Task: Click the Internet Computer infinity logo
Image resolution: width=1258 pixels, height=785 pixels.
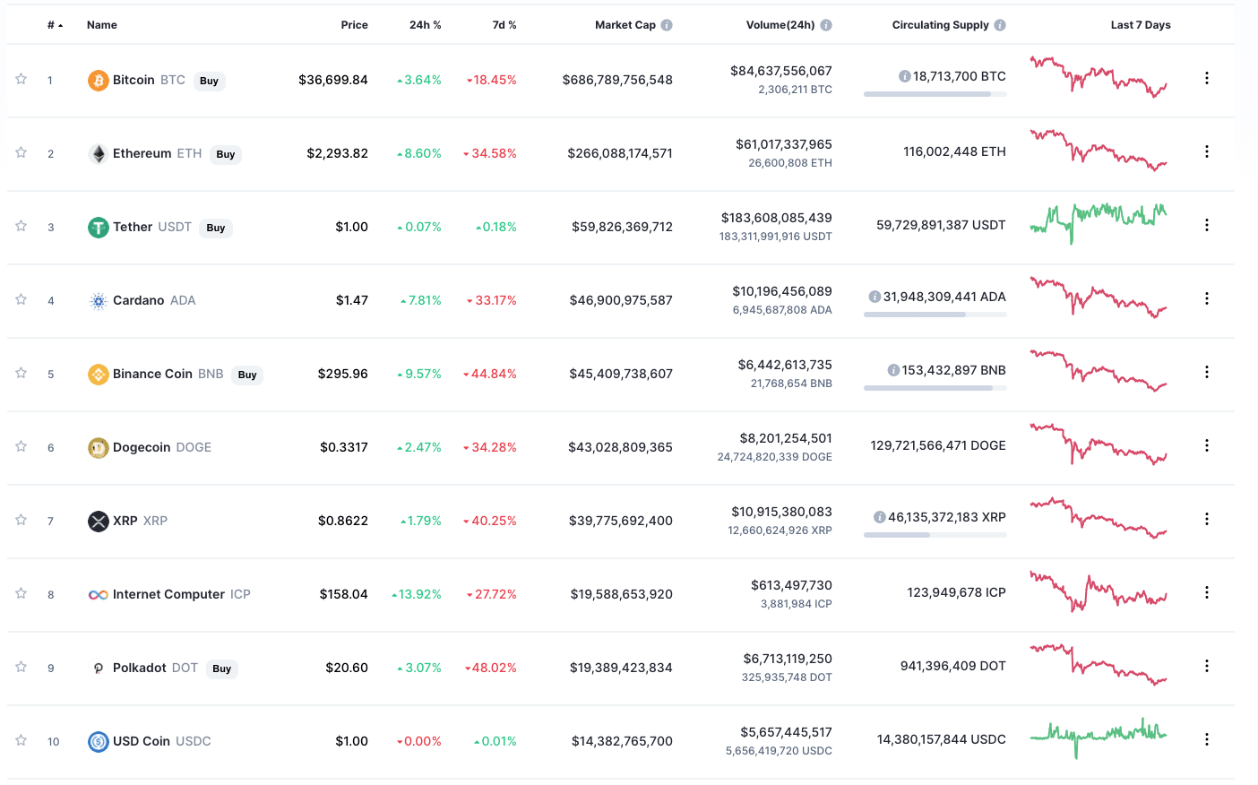Action: pyautogui.click(x=98, y=595)
